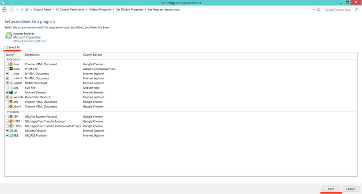Click the Control Panel icon in the address bar

[x=27, y=10]
